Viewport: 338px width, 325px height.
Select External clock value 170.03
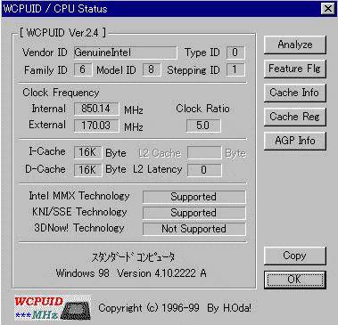tap(96, 126)
